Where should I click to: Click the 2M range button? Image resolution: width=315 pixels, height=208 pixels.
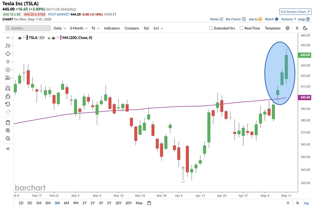pyautogui.click(x=48, y=203)
